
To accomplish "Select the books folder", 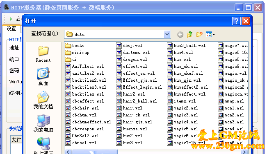I will click(x=75, y=45).
